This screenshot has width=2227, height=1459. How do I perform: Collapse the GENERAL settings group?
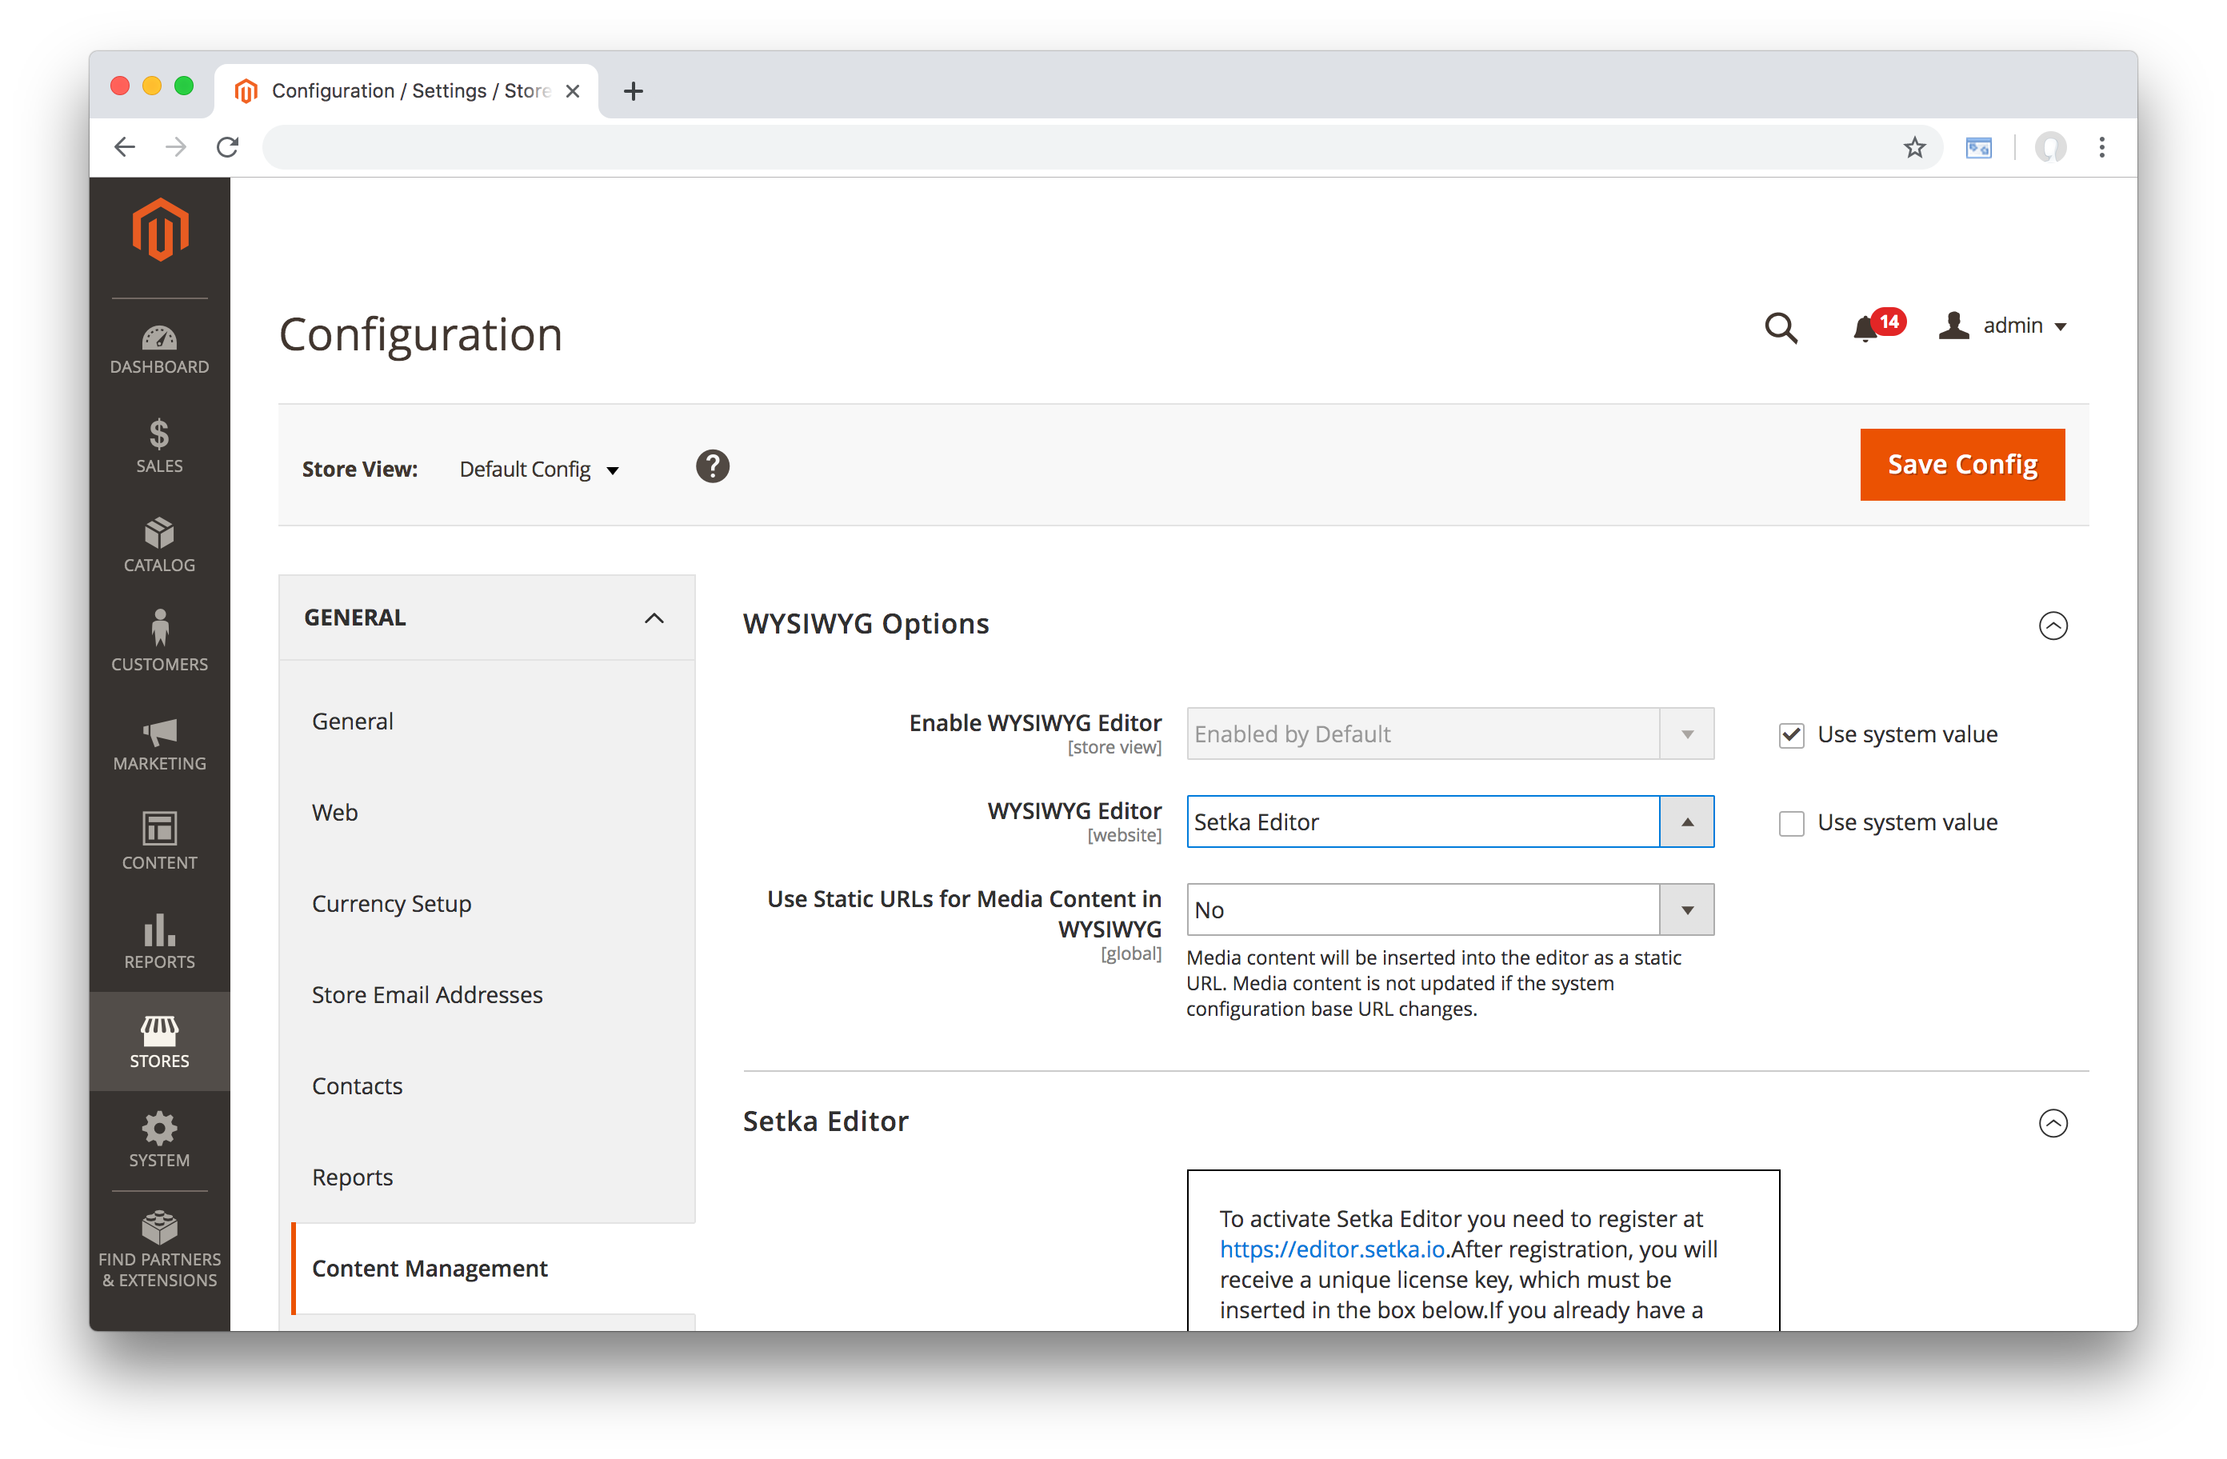point(654,618)
